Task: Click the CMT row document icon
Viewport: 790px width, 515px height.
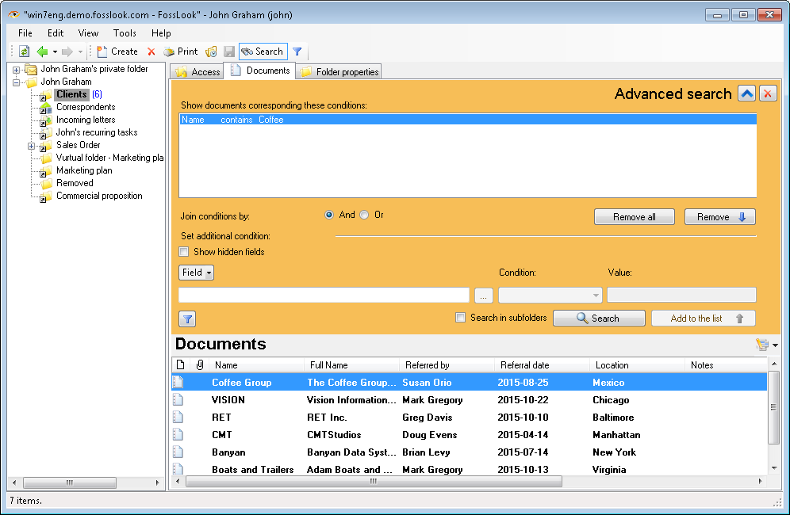Action: (x=178, y=434)
